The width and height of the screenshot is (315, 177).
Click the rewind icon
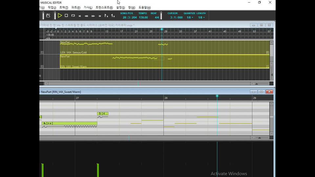(86, 16)
